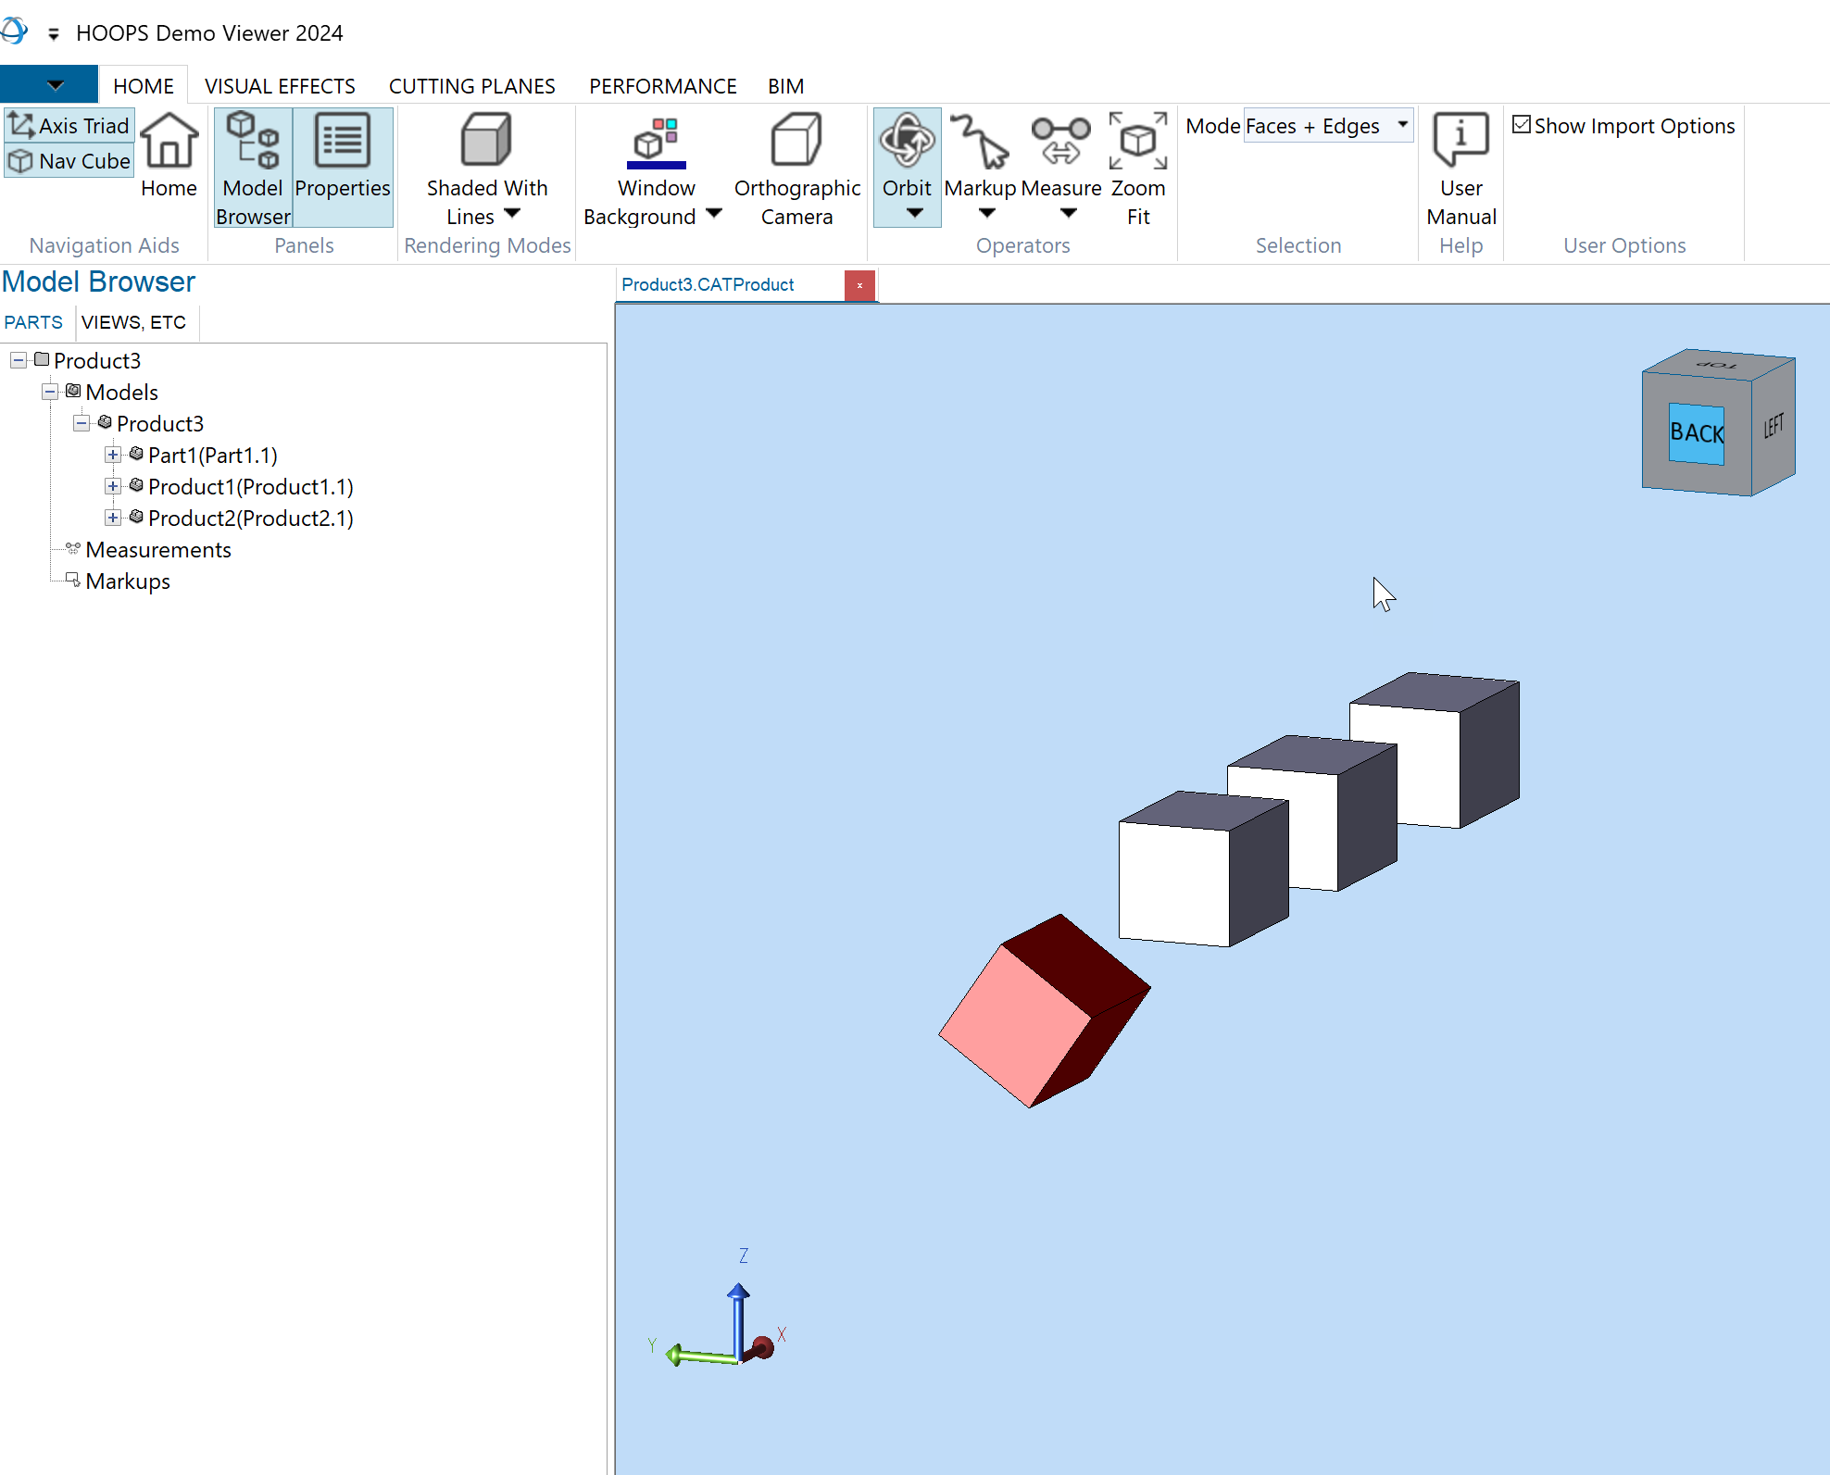
Task: Click the Home view icon
Action: pos(169,143)
